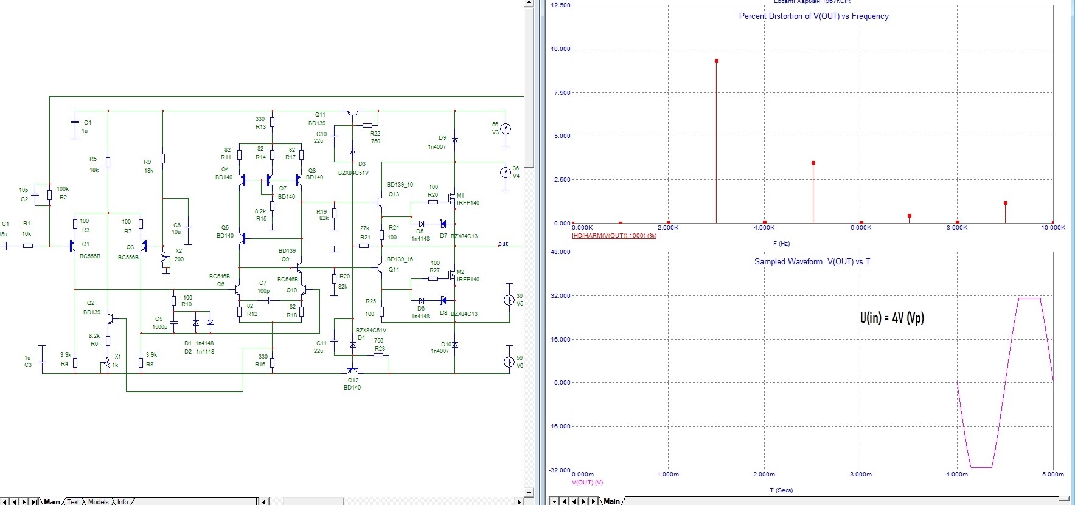Click the 'T (Secs)' axis label
Image resolution: width=1075 pixels, height=505 pixels.
click(781, 490)
